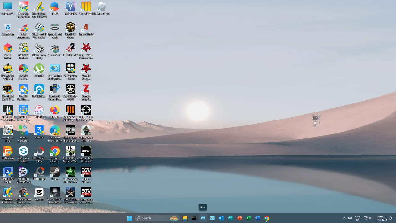Select the Google Chrome desktop shortcut

[55, 155]
